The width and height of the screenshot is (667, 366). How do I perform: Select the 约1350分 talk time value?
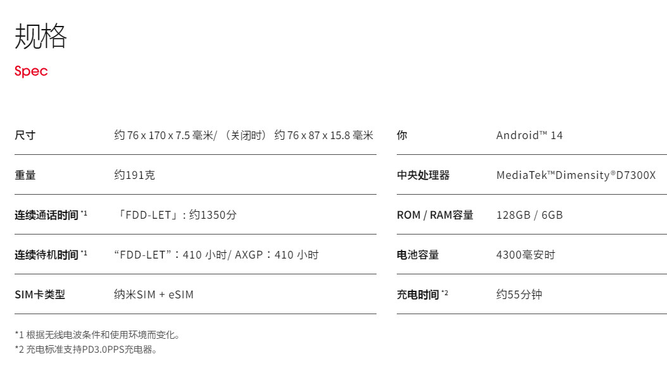tap(213, 215)
